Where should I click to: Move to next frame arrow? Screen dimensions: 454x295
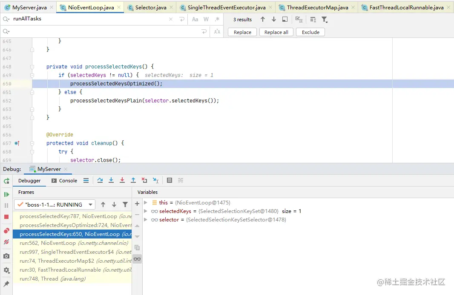tap(114, 204)
